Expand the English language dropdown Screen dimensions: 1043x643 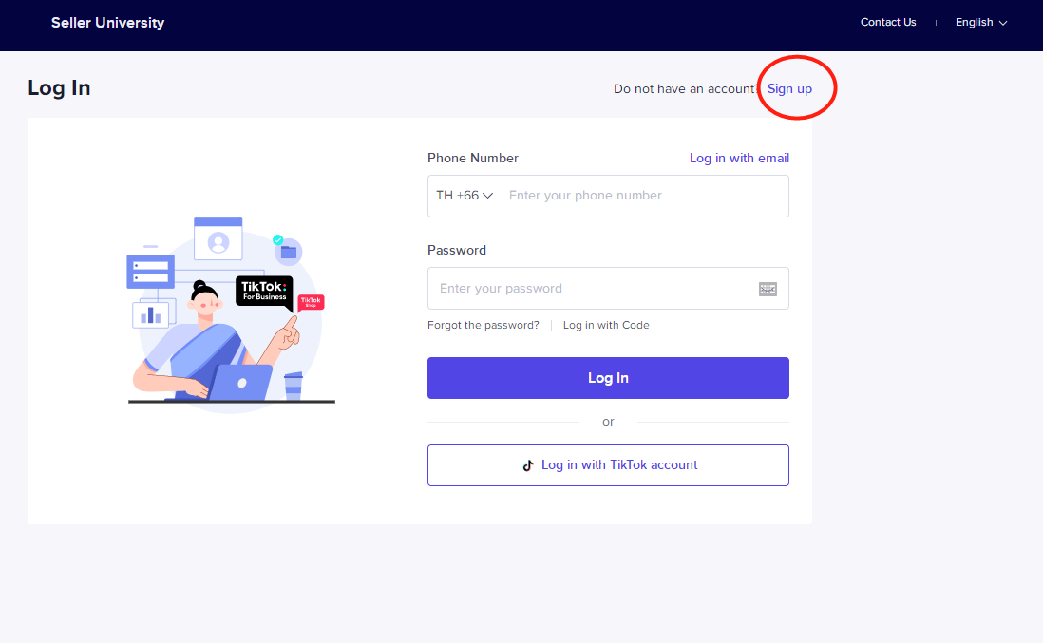(981, 22)
